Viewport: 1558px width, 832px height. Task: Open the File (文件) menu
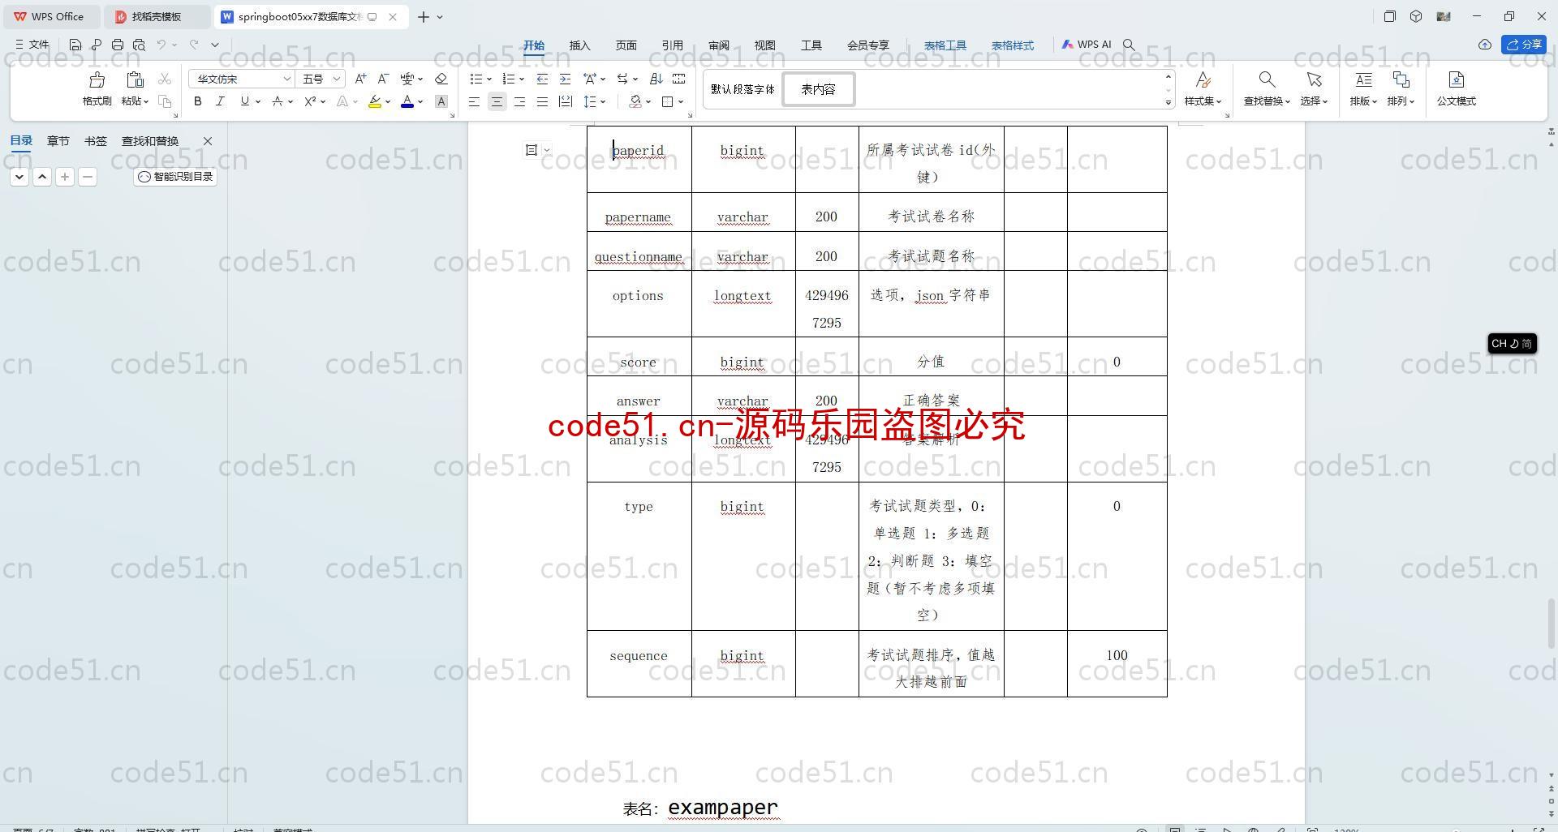click(x=32, y=45)
